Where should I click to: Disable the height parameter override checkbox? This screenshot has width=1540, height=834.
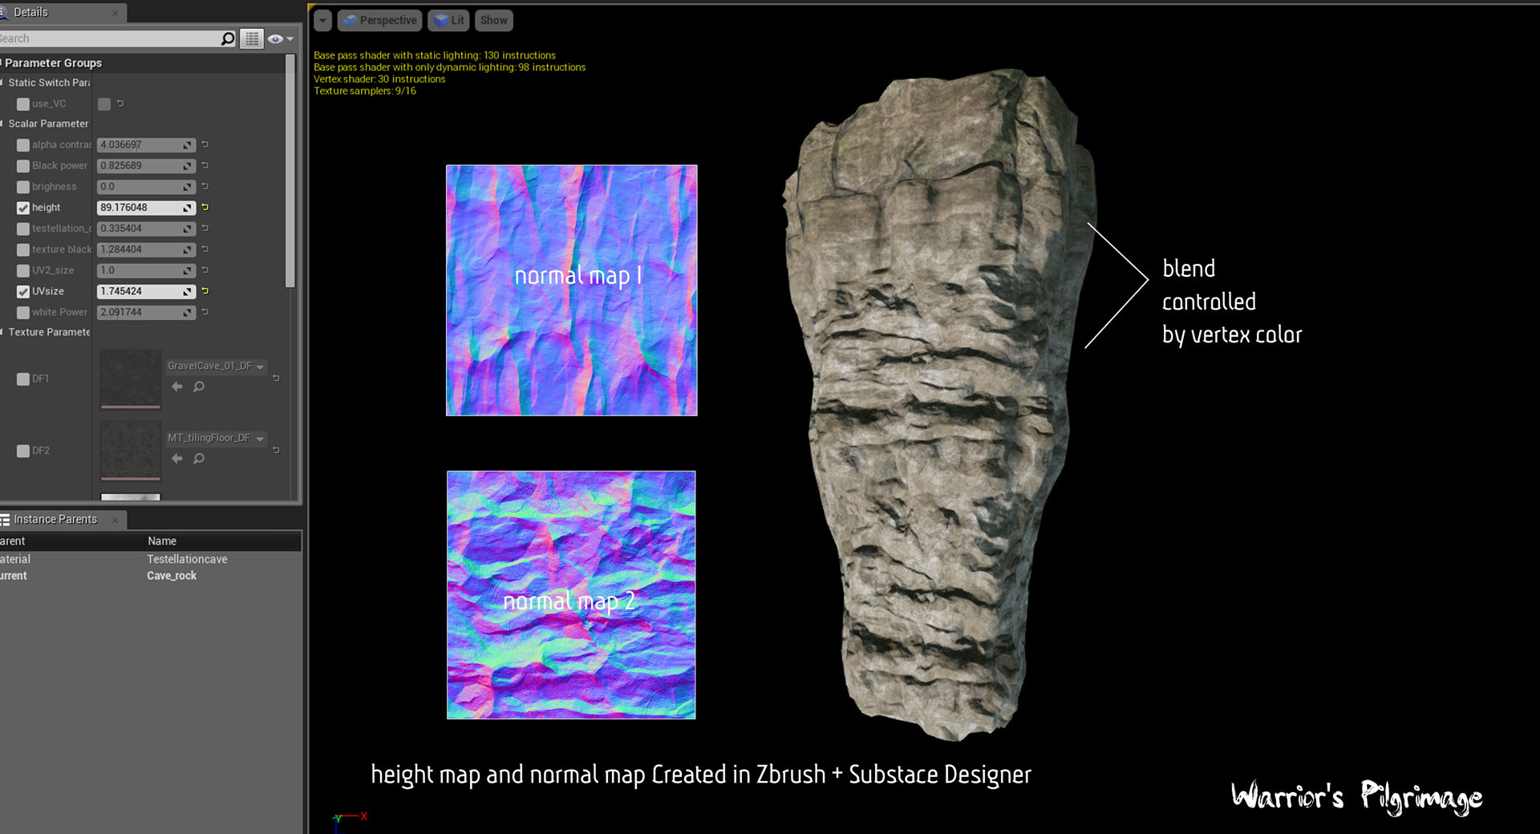pyautogui.click(x=23, y=208)
